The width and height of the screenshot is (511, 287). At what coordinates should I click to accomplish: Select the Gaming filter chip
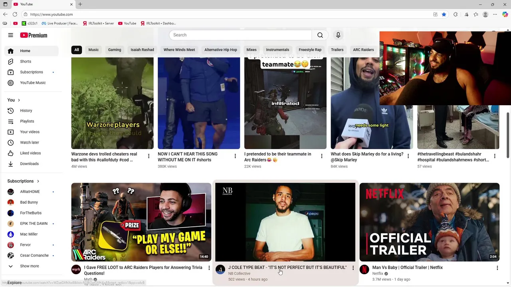115,50
